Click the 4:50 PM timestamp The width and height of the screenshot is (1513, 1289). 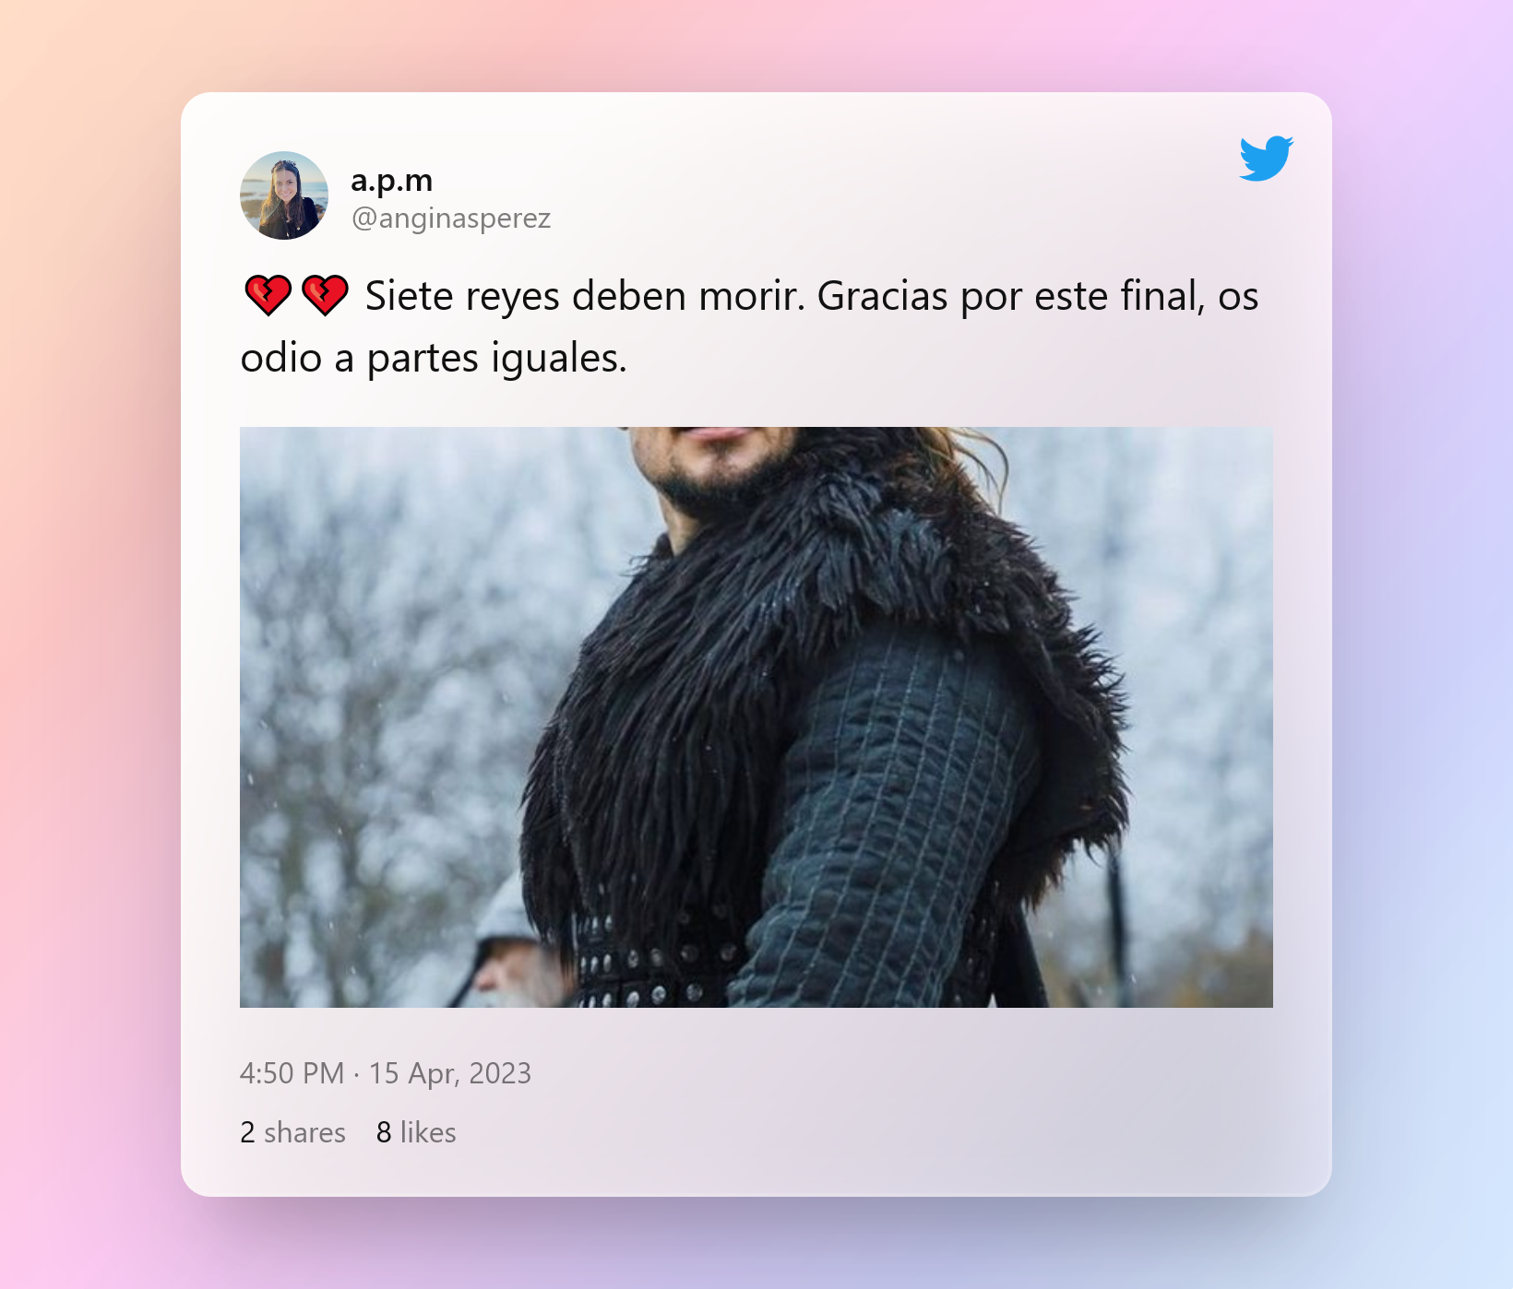(x=292, y=1073)
